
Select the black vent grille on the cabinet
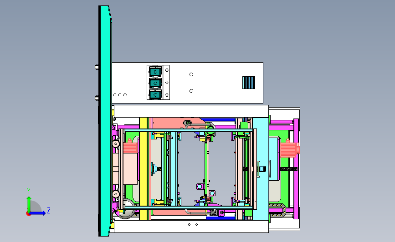(249, 83)
